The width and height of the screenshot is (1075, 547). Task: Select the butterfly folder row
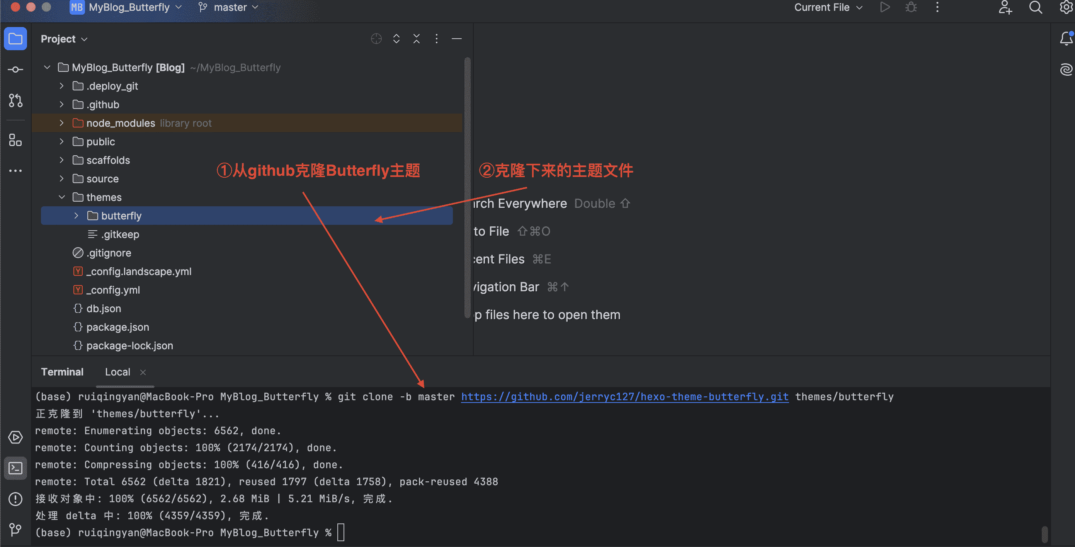tap(247, 216)
